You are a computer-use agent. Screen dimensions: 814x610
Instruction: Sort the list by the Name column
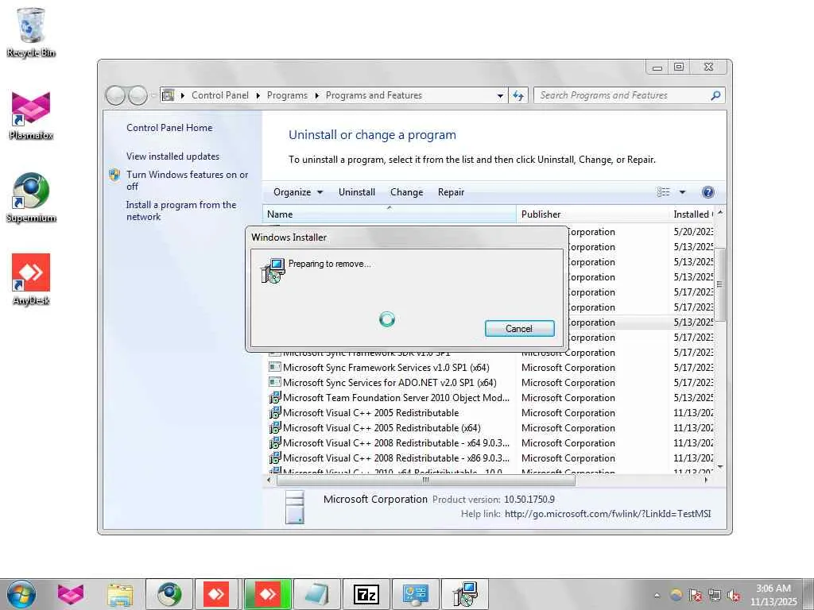[390, 214]
